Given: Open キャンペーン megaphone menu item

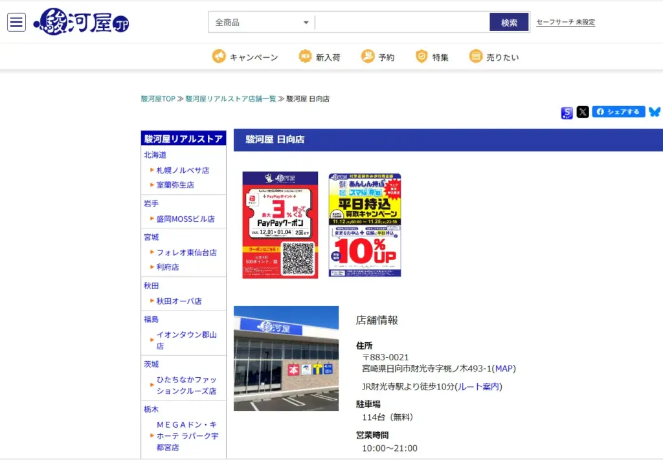Looking at the screenshot, I should tap(245, 57).
